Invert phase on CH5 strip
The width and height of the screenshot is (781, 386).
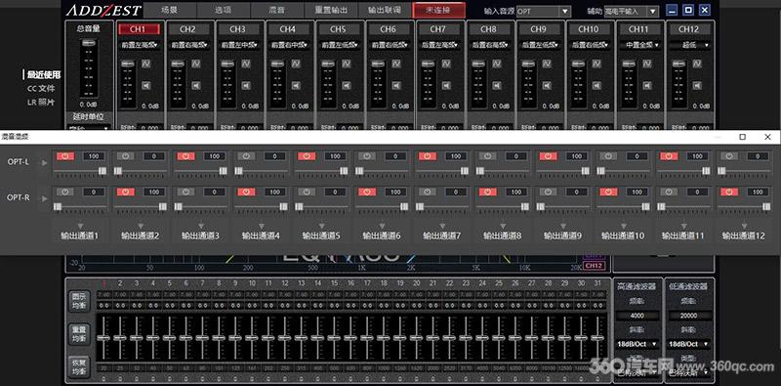346,64
